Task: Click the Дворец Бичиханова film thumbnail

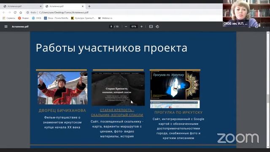Action: [62, 88]
